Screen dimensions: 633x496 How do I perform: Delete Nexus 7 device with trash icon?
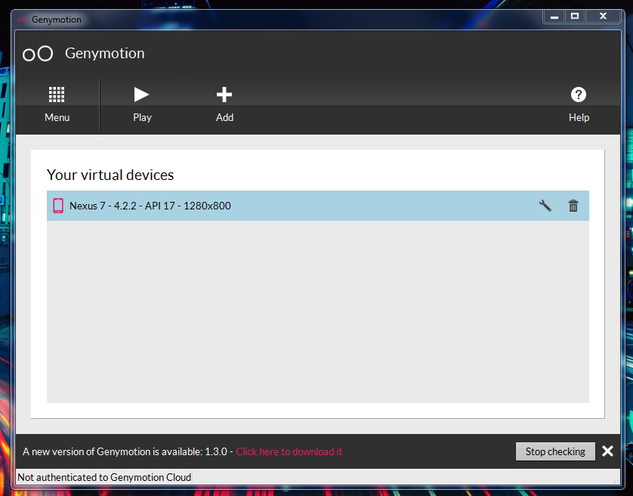click(x=573, y=206)
